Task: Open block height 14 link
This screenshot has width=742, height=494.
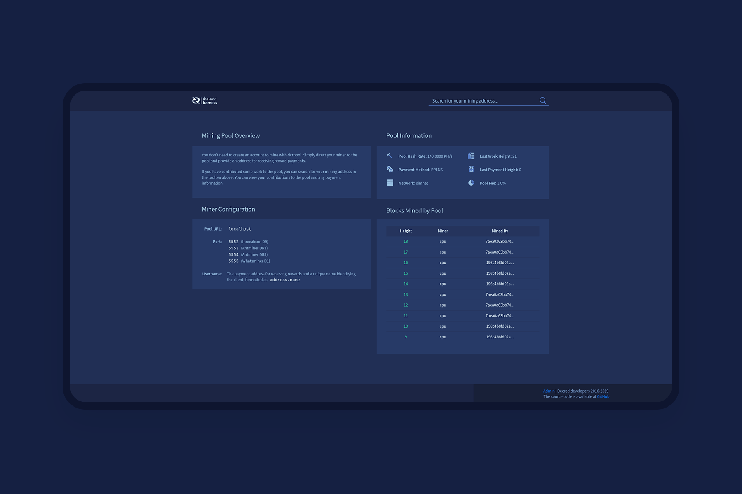Action: pos(406,284)
